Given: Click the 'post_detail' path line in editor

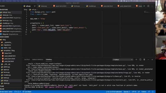Looking at the screenshot, I should coord(59,28).
